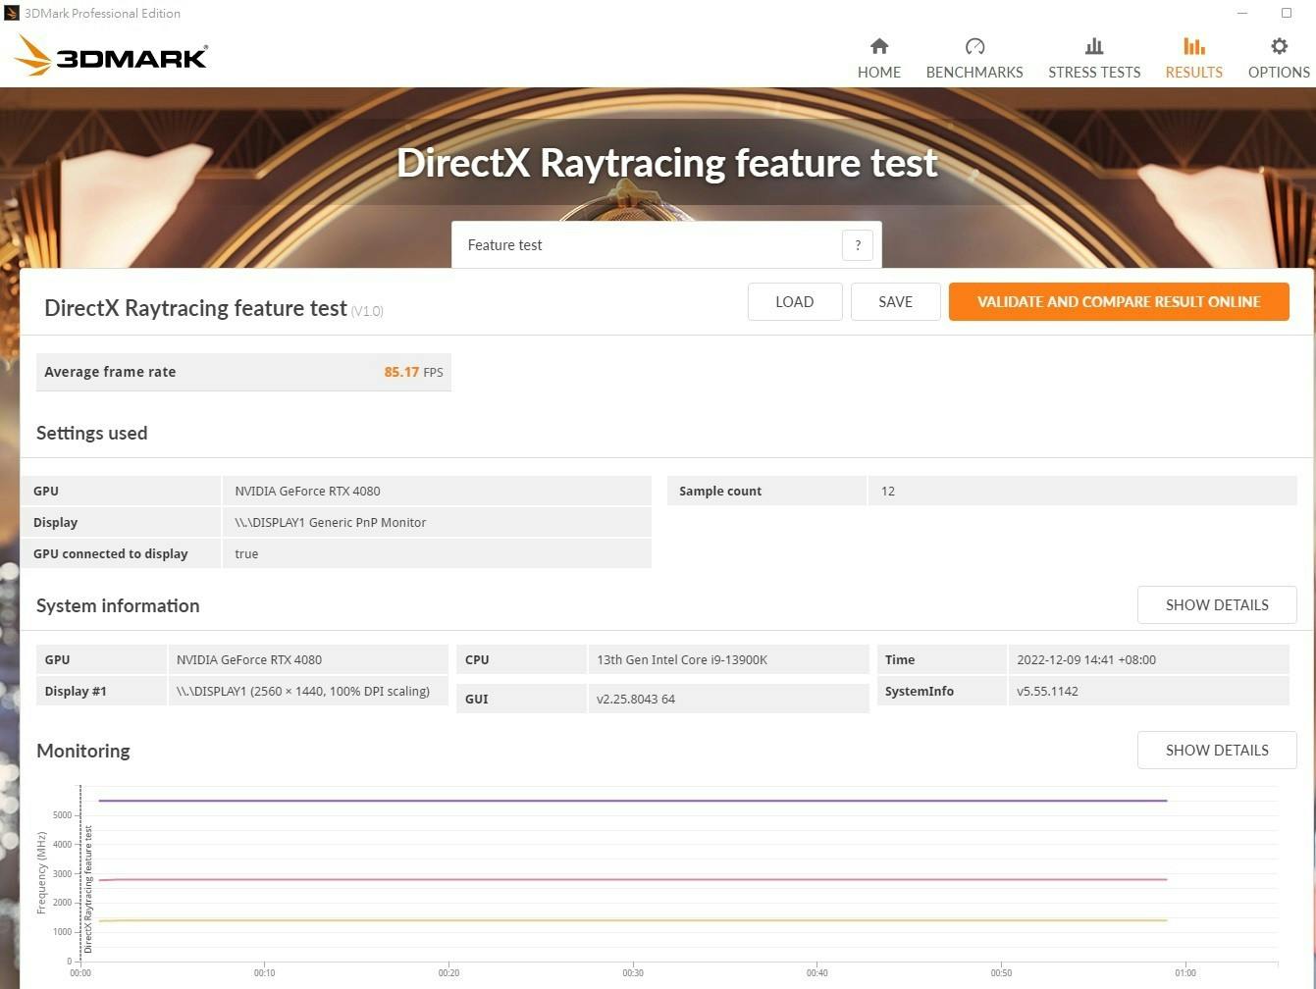1316x989 pixels.
Task: Click the V1.0 version label
Action: pos(367,311)
